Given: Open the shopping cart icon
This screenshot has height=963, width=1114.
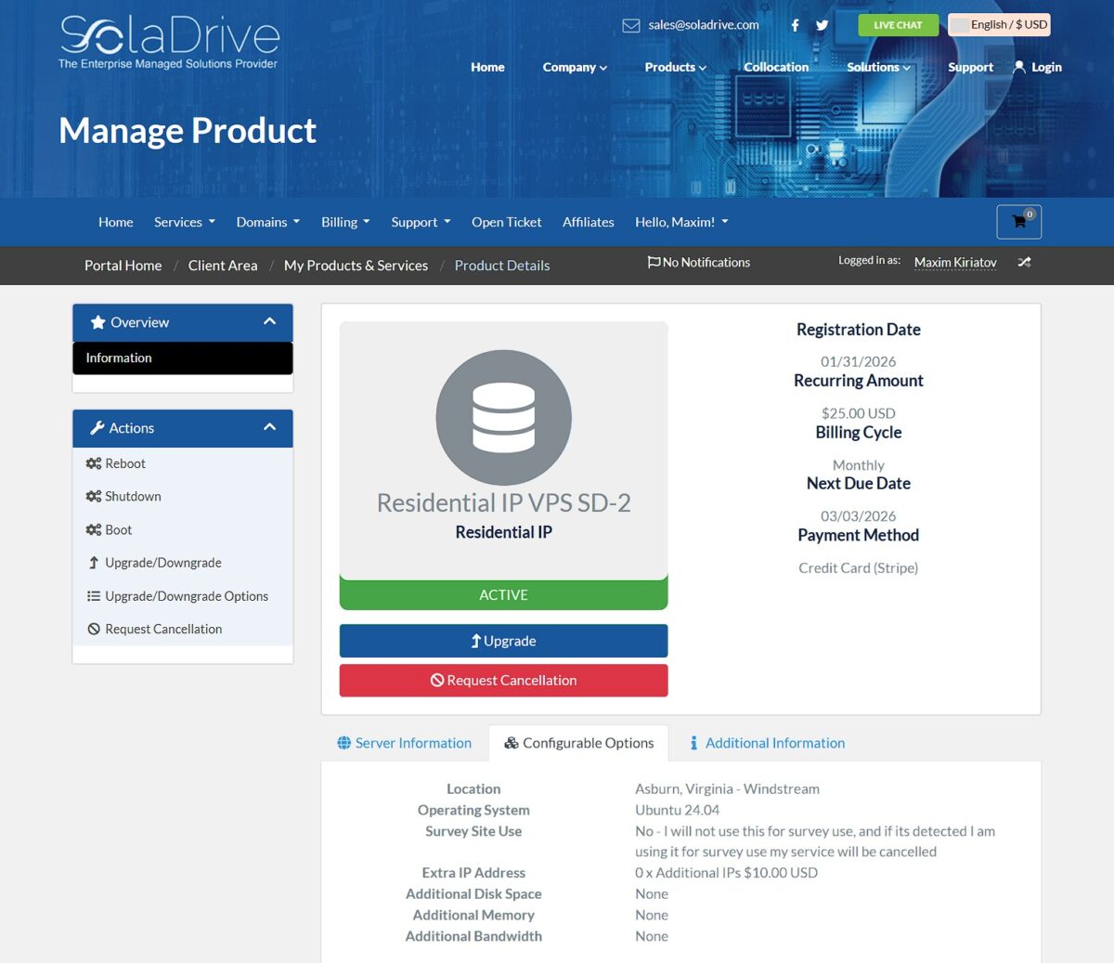Looking at the screenshot, I should point(1018,222).
